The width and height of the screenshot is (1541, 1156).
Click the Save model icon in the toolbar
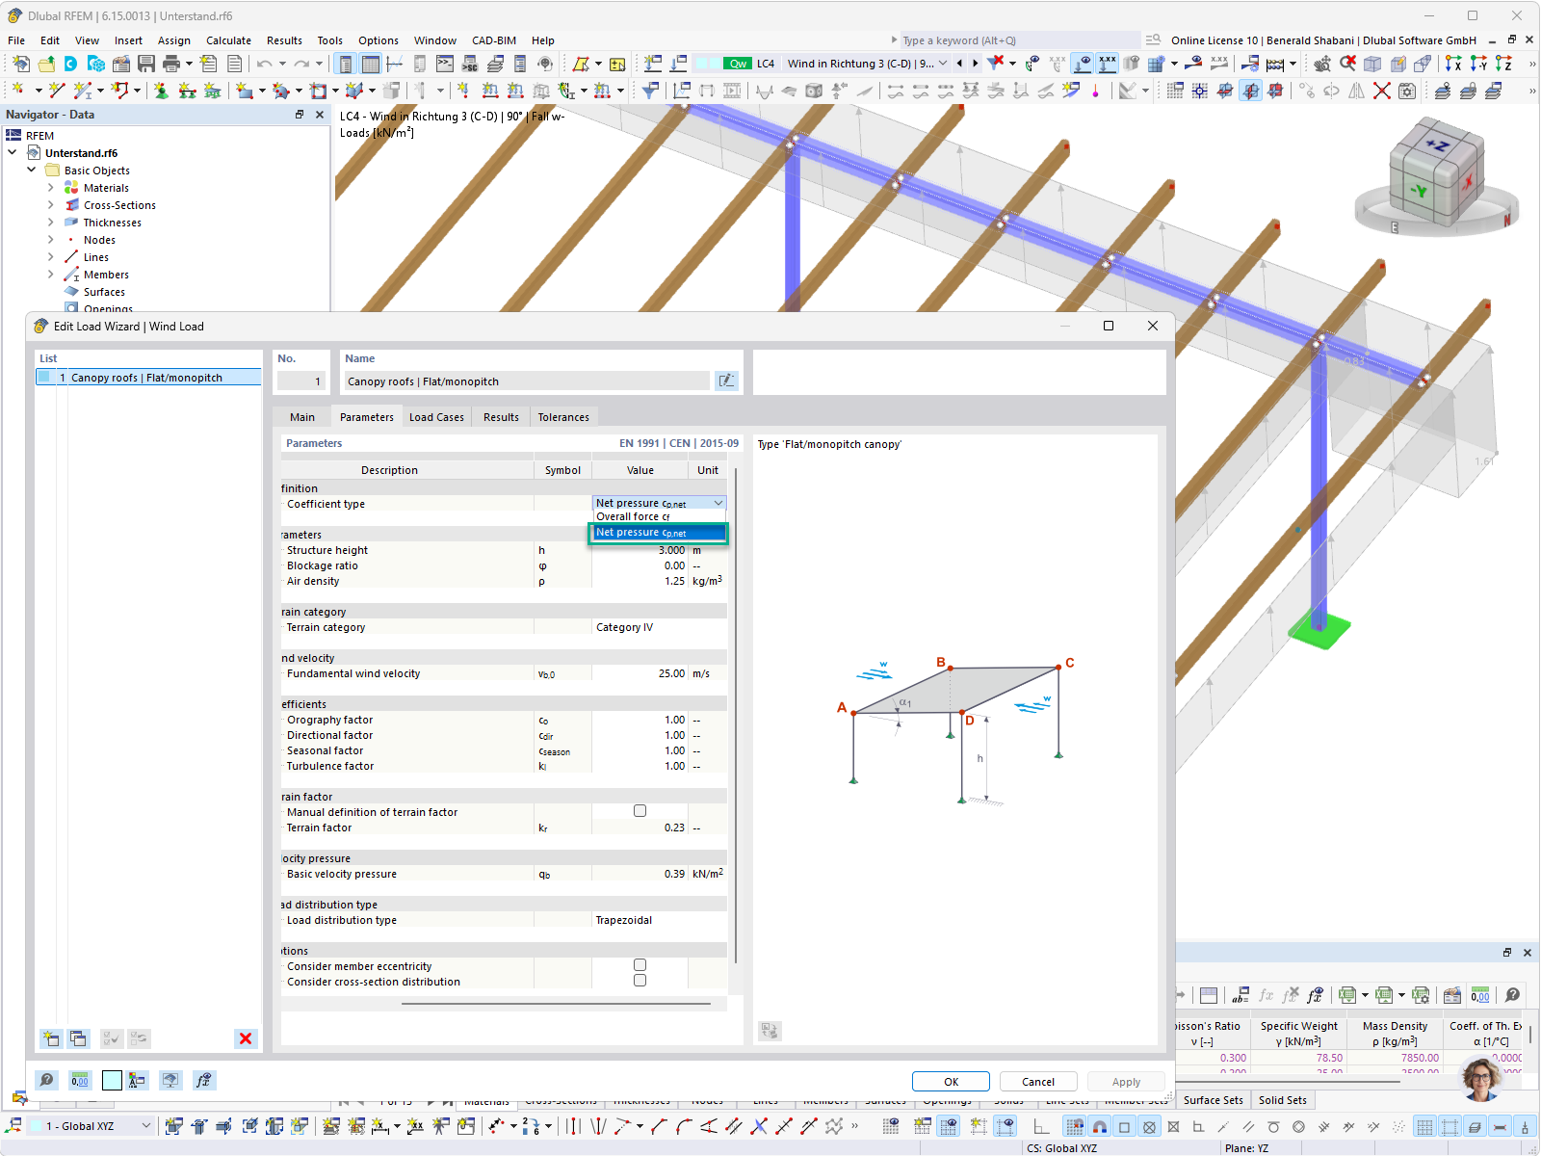(x=146, y=64)
